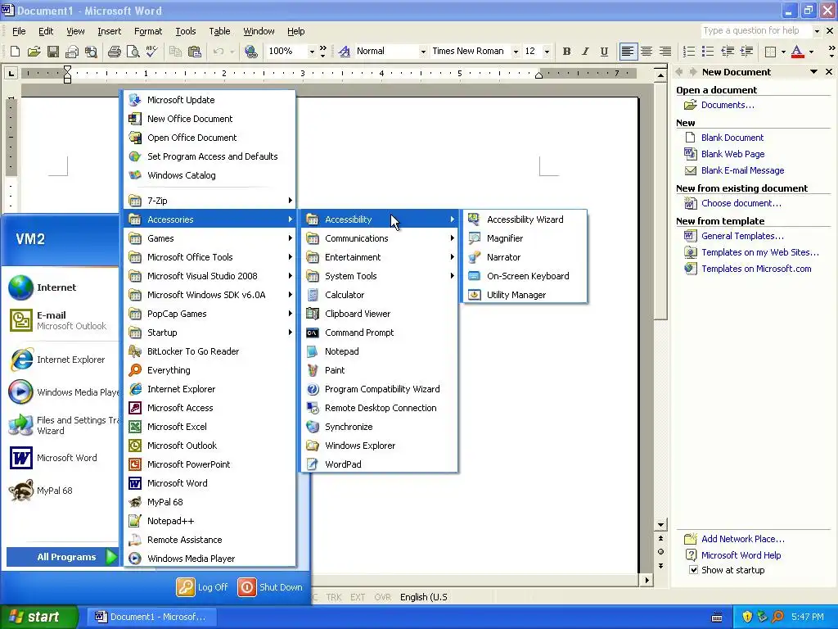This screenshot has width=838, height=629.
Task: Click the Bullets list icon
Action: (x=708, y=52)
